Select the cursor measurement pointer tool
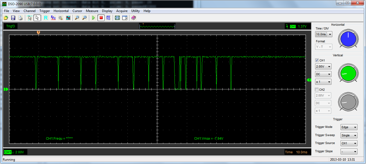This screenshot has width=366, height=164. pos(30,18)
